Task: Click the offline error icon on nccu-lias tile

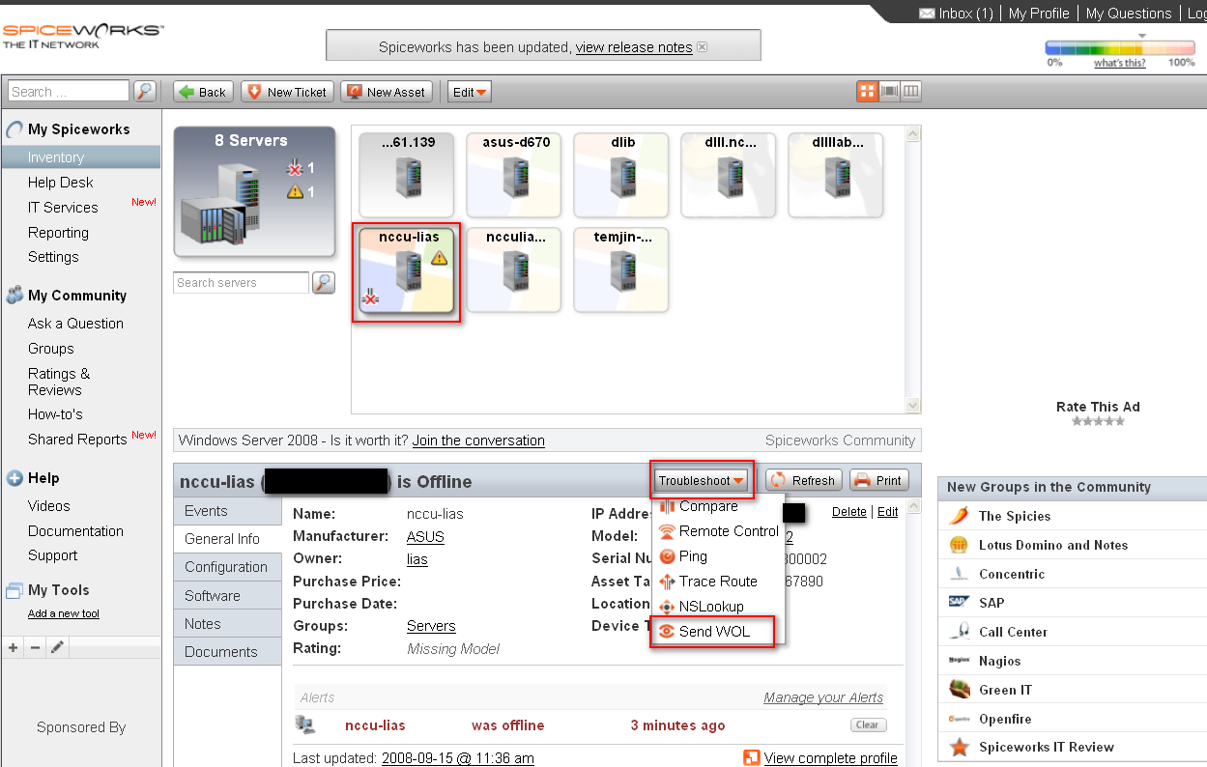Action: pos(369,298)
